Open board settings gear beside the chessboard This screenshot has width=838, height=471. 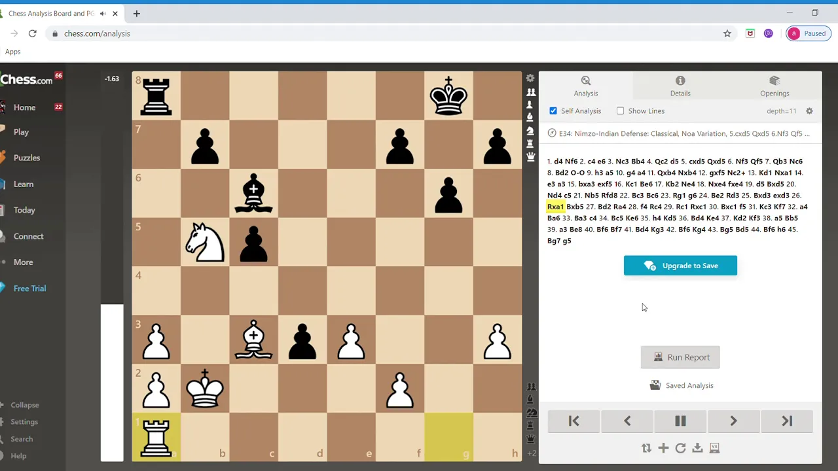coord(530,78)
